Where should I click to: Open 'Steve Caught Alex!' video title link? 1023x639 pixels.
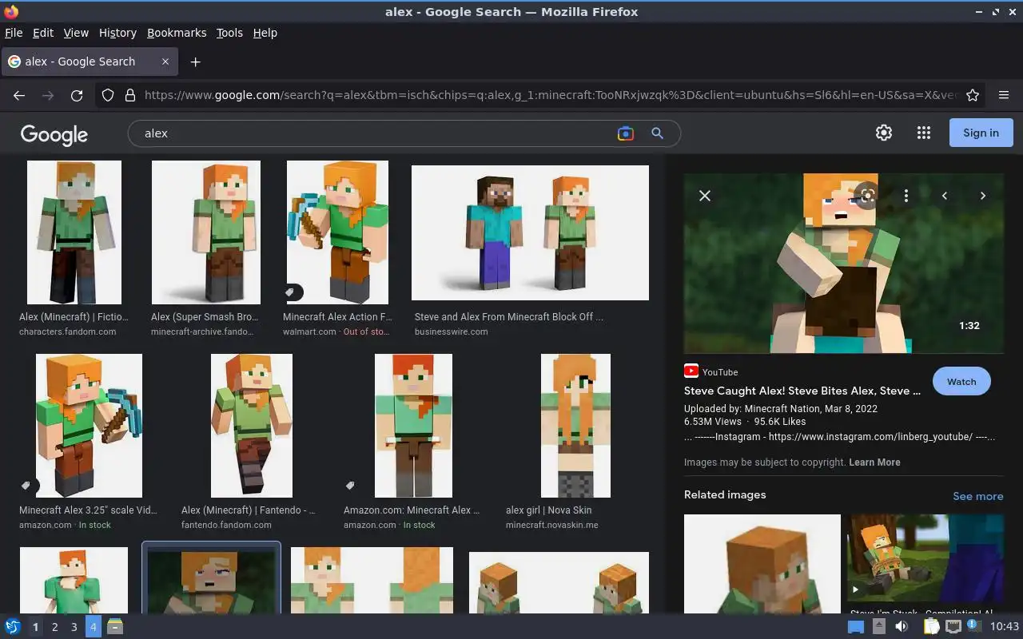(x=802, y=391)
